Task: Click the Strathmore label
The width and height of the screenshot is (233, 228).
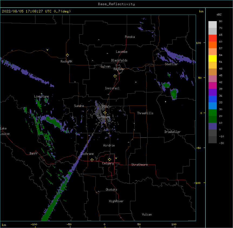Action: coord(139,165)
